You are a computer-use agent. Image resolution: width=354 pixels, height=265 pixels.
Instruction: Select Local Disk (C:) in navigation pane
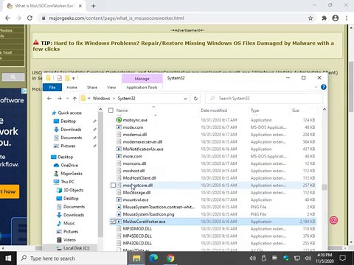tap(76, 248)
